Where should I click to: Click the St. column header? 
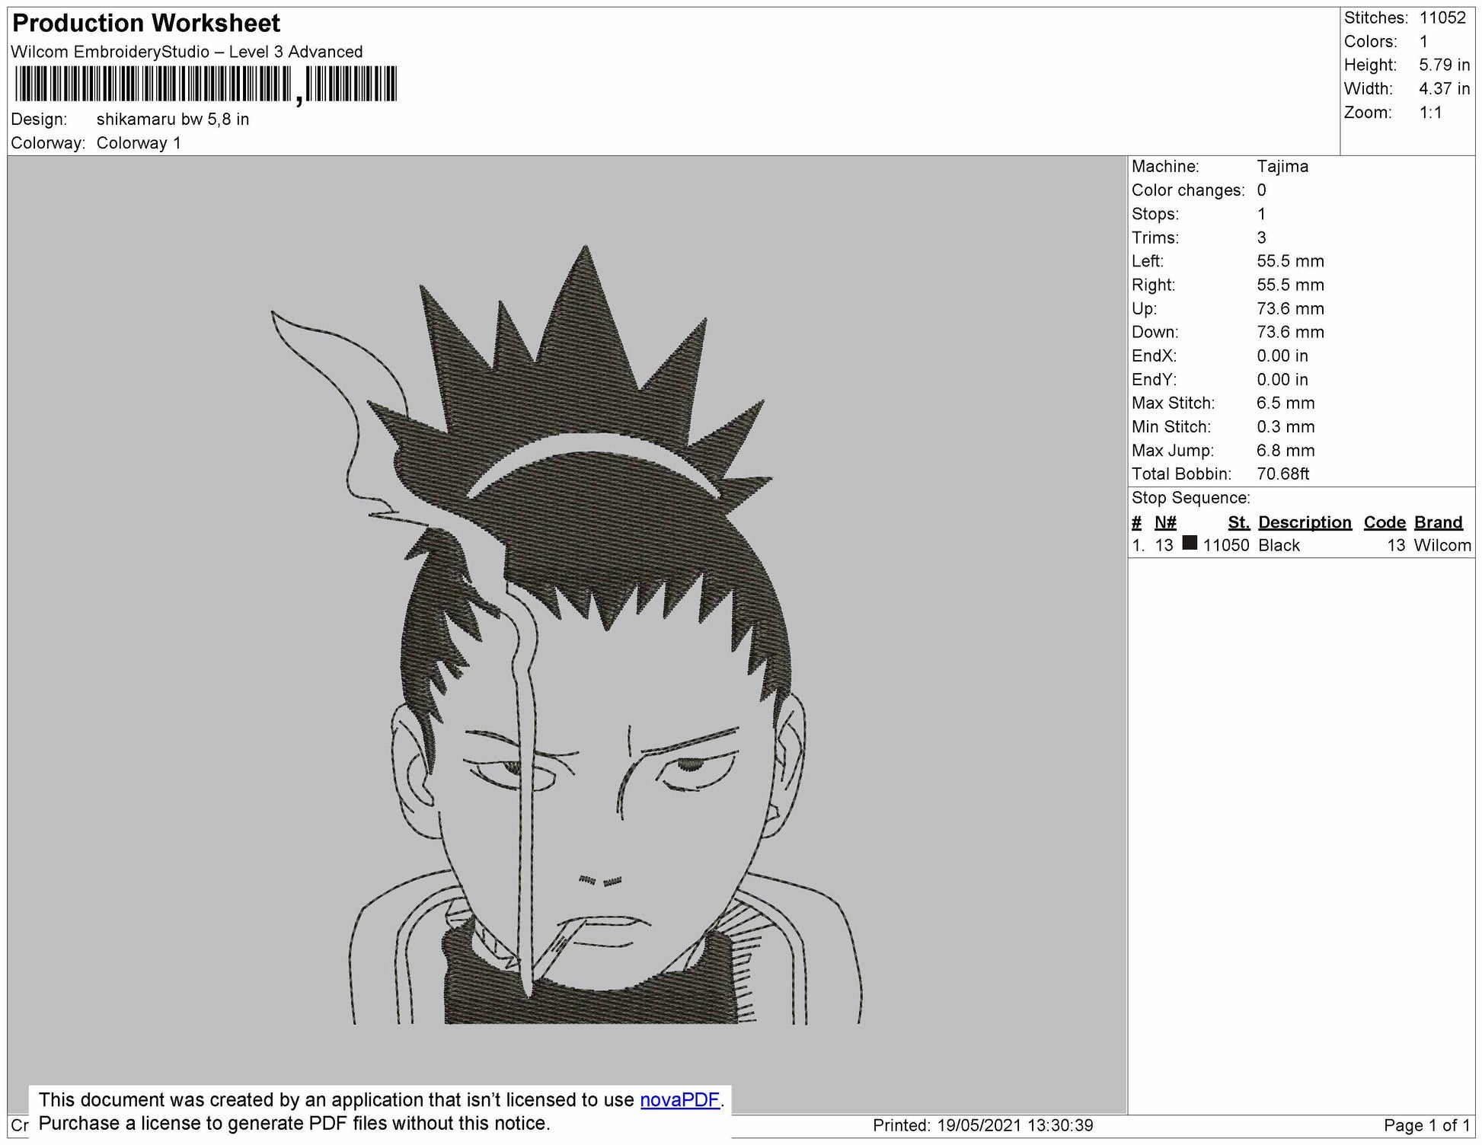(1241, 522)
